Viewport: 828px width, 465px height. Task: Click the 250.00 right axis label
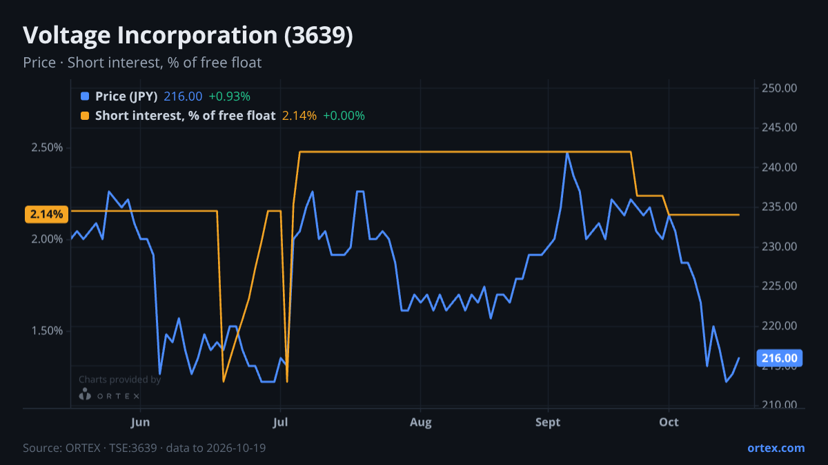click(780, 88)
